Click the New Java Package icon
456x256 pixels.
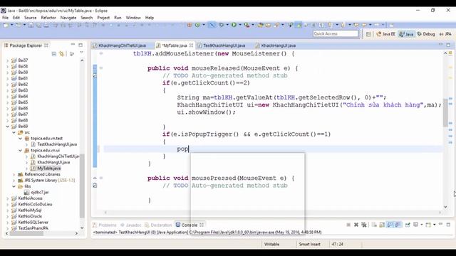[190, 25]
